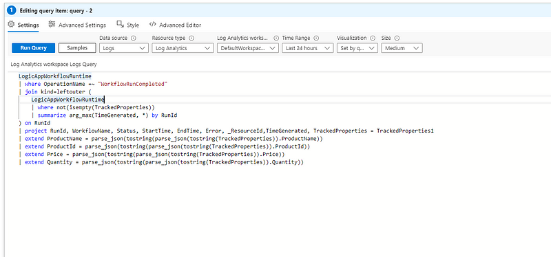The width and height of the screenshot is (551, 257).
Task: Click the info icon beside Time Range
Action: 316,38
